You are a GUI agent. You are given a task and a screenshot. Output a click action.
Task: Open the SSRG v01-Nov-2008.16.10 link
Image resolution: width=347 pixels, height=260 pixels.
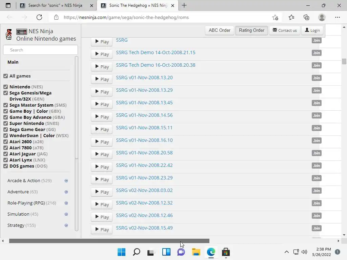[144, 140]
